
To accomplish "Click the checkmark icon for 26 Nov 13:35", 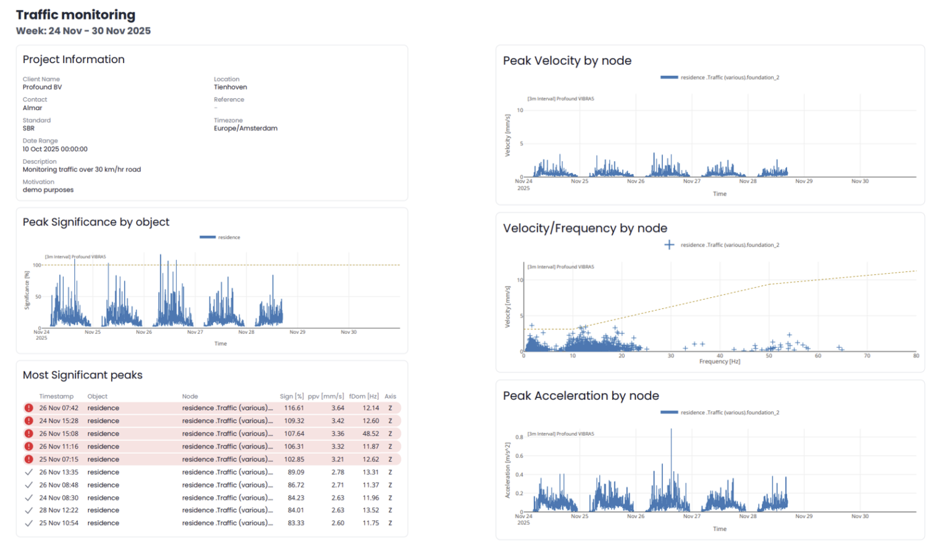I will click(28, 472).
